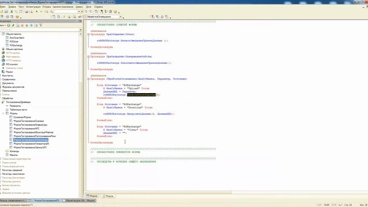Open the Справка menu
The height and width of the screenshot is (207, 368).
pyautogui.click(x=98, y=7)
